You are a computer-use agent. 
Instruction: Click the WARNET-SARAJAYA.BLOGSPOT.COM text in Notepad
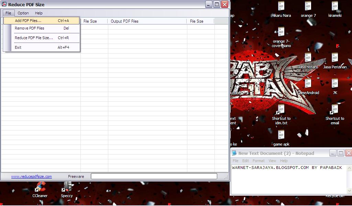[270, 168]
